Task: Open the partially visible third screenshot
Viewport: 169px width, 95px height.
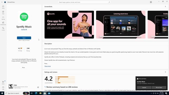Action: (x=158, y=25)
